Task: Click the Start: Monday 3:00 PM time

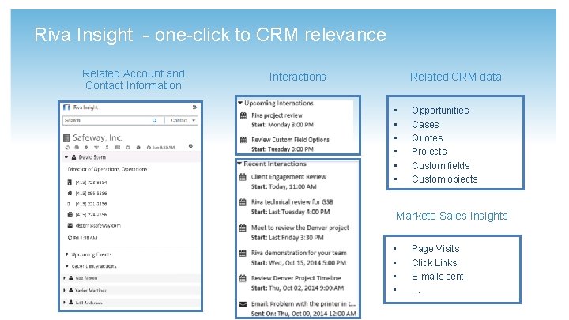Action: pos(282,125)
